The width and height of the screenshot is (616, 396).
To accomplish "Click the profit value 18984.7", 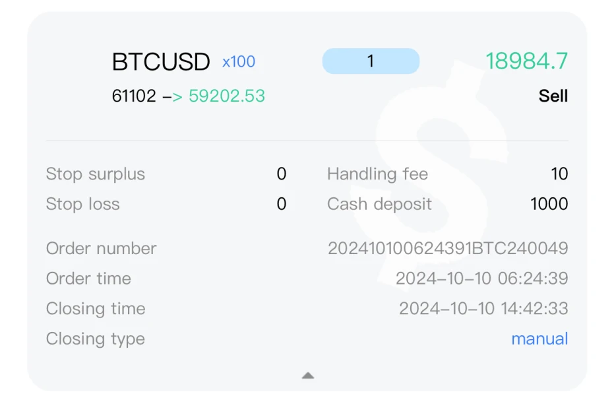I will tap(526, 61).
